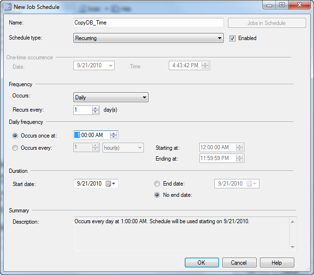Open the Occurs frequency dropdown
Viewport: 314px width, 275px height.
[x=111, y=97]
